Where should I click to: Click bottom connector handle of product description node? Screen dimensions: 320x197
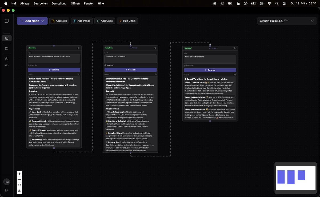[54, 148]
